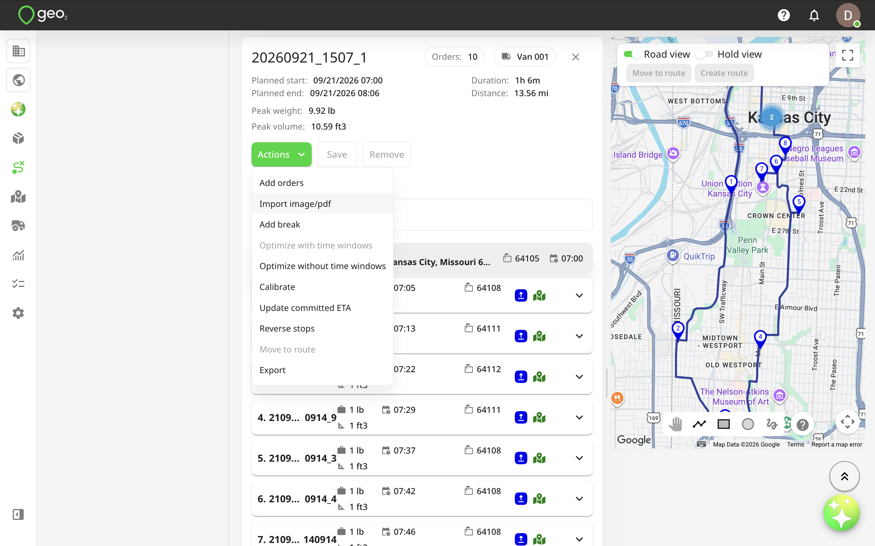875x546 pixels.
Task: Click map pin number 5
Action: coord(799,204)
